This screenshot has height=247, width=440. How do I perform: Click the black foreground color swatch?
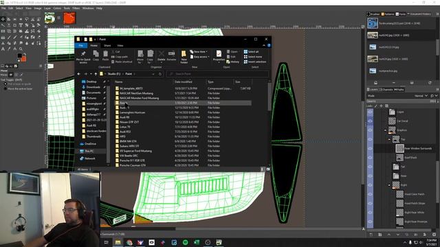coord(19,56)
